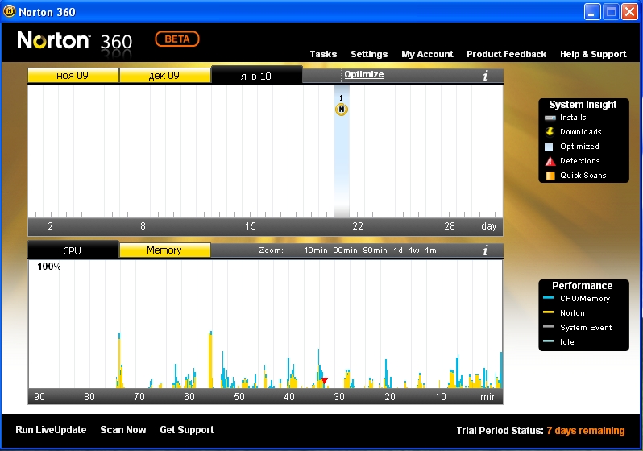Click the CPU/Memory legend color line

pos(548,298)
